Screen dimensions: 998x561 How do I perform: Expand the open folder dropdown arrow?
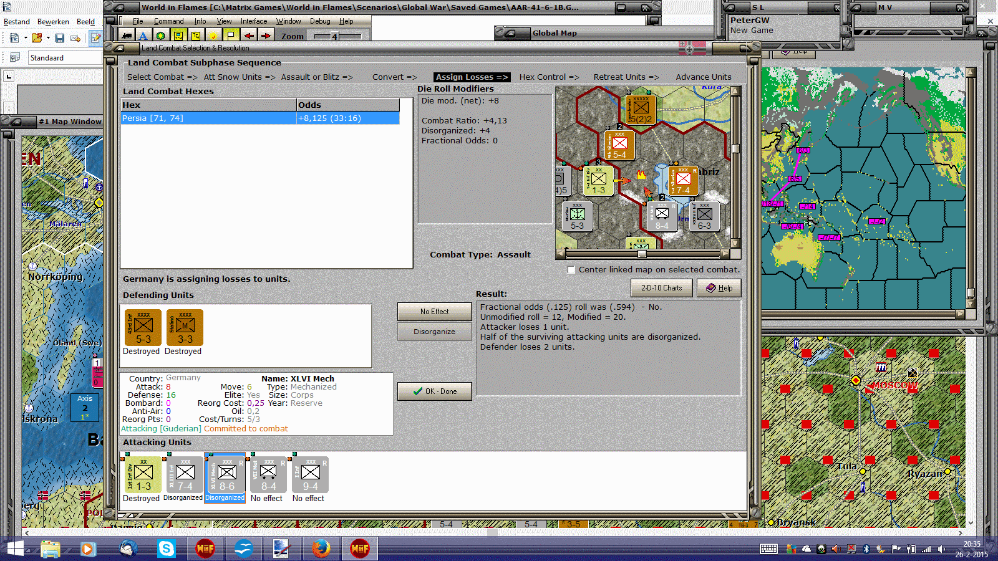(48, 38)
